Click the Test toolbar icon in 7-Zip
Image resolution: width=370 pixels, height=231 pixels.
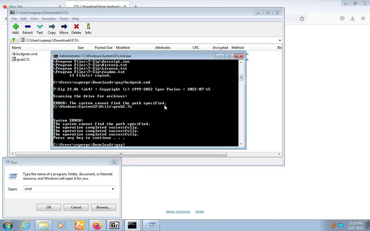(40, 29)
